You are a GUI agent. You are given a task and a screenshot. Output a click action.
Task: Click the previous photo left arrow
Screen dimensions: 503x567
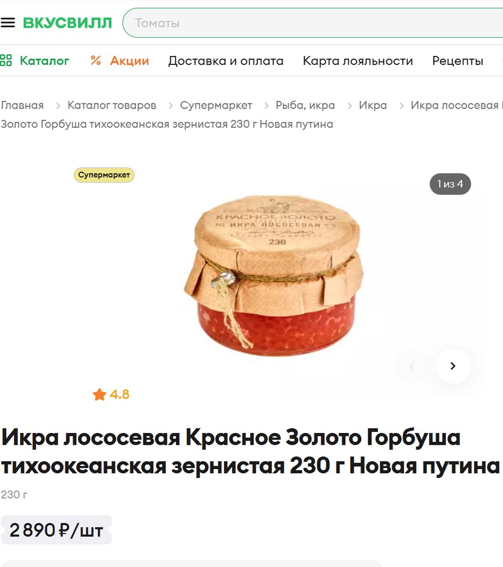pyautogui.click(x=412, y=366)
